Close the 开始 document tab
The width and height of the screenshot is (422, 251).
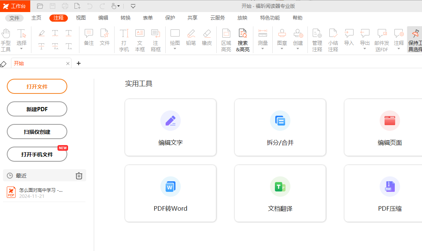pos(68,64)
